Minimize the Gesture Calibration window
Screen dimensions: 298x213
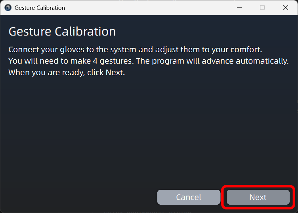click(x=239, y=8)
